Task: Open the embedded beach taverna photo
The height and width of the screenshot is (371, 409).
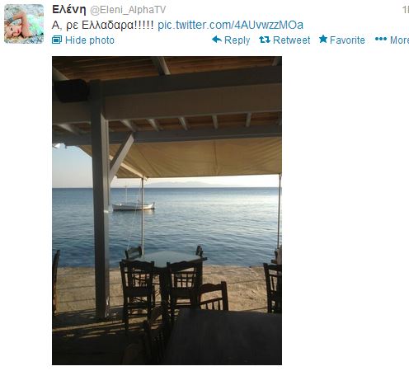Action: click(167, 210)
